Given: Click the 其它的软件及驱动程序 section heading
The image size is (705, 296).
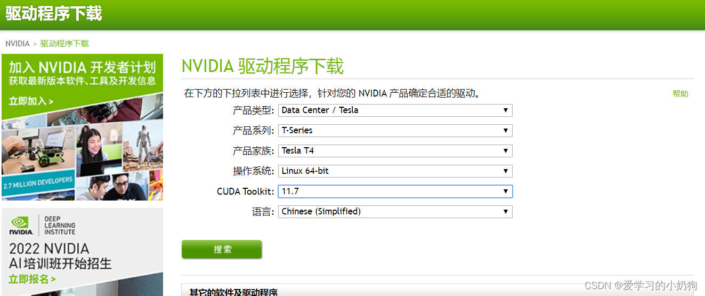Looking at the screenshot, I should coord(233,292).
